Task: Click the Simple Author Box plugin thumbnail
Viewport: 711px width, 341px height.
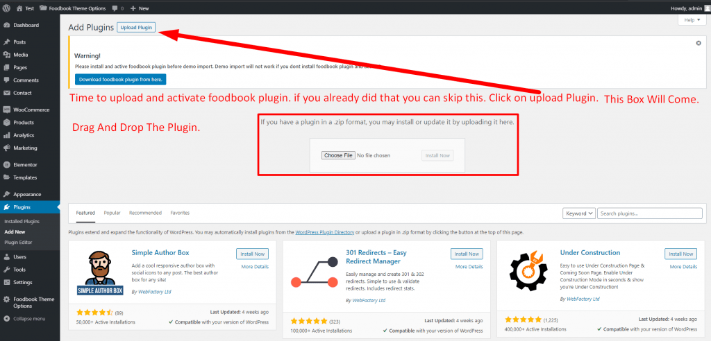Action: point(97,273)
